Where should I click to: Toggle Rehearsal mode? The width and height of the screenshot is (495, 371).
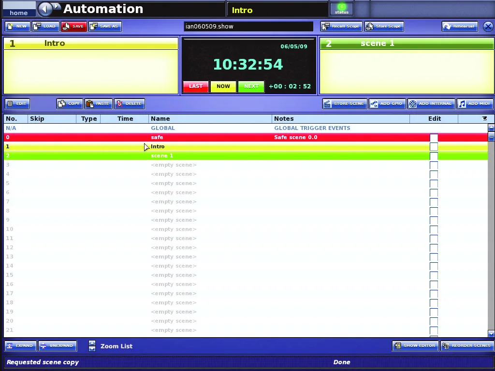[460, 27]
